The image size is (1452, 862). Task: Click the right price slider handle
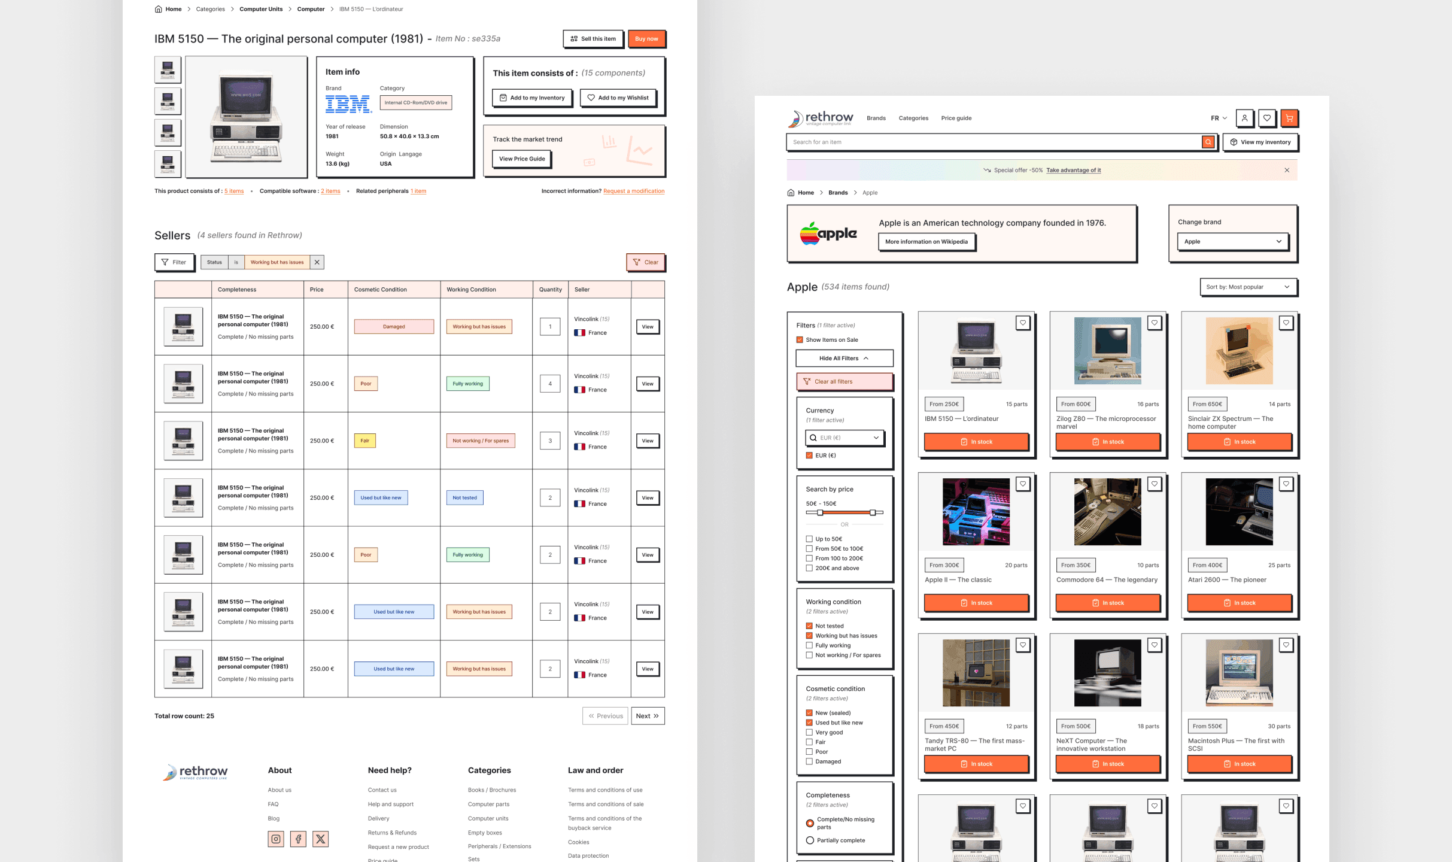click(x=873, y=512)
